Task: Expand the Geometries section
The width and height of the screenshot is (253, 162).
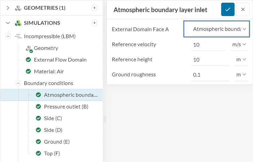Action: click(8, 8)
